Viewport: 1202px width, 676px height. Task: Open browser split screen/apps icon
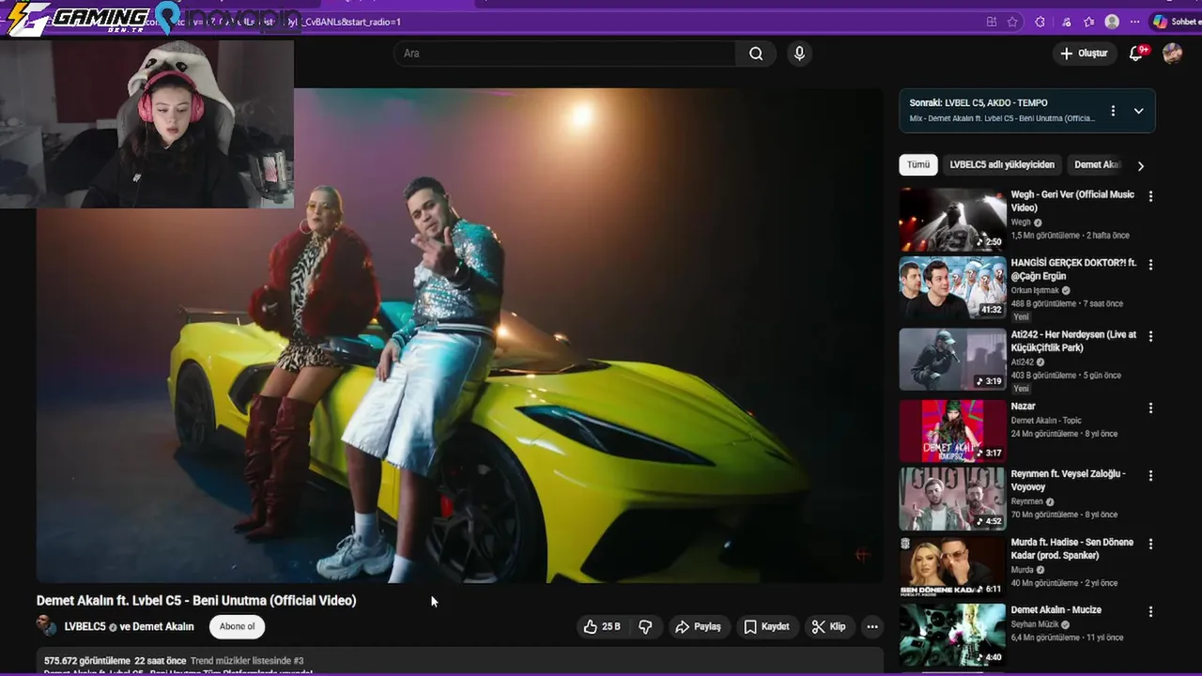[x=992, y=22]
